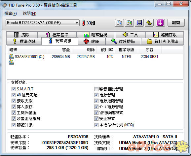Click the 2C94-0B81 serial value

coord(149,57)
